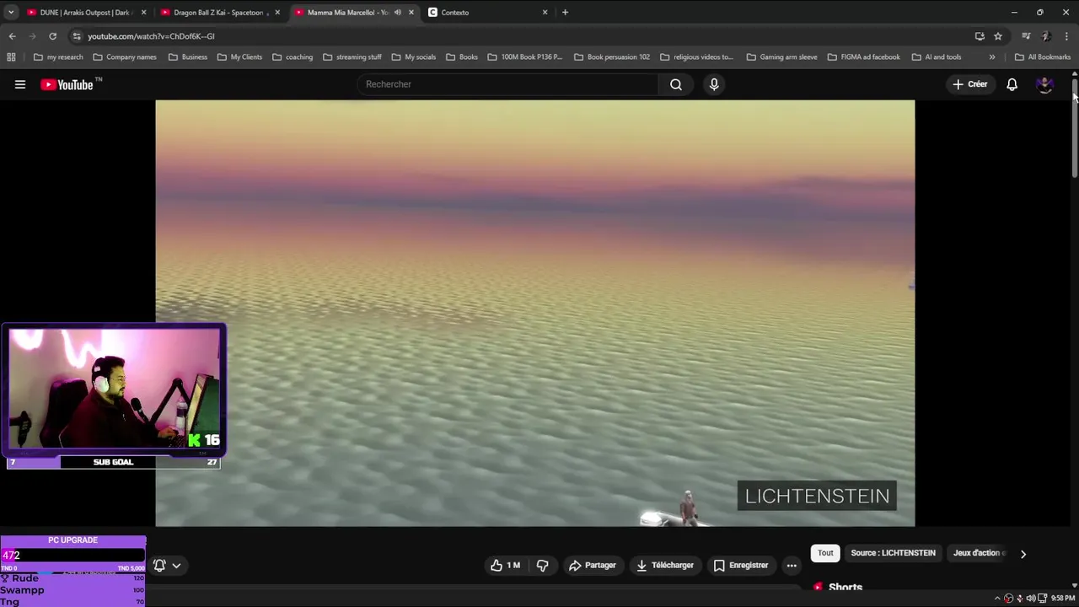This screenshot has width=1079, height=607.
Task: Open media controls icon in Chrome toolbar
Action: pyautogui.click(x=1026, y=36)
